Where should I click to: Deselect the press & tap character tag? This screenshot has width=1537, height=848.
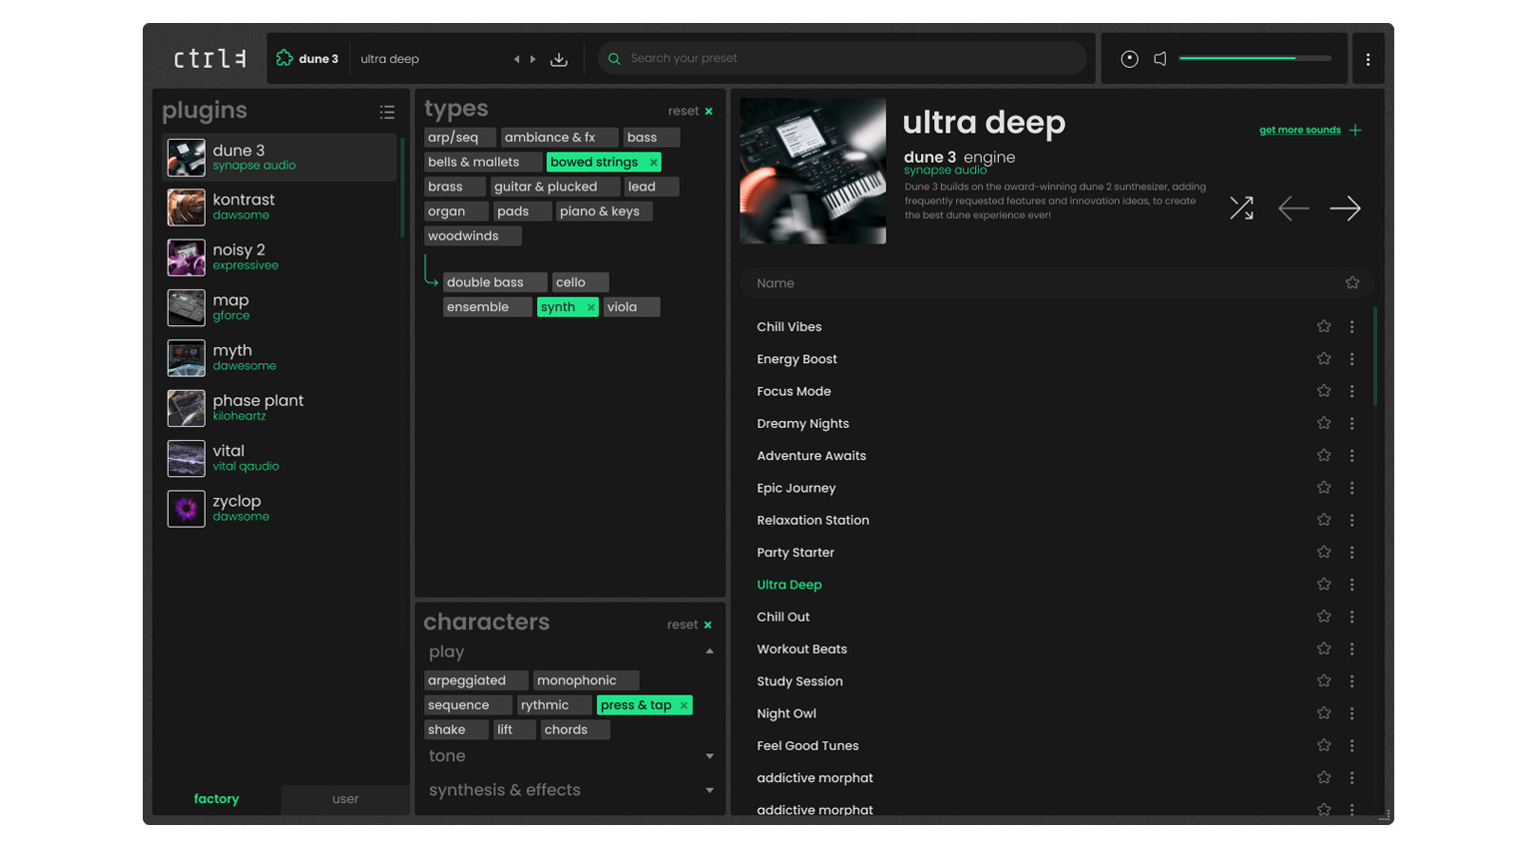point(684,705)
